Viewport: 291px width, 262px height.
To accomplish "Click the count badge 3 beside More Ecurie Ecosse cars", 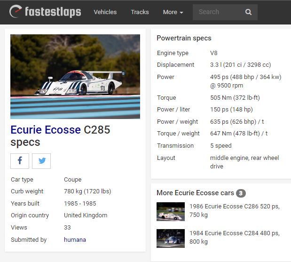I will coord(241,193).
